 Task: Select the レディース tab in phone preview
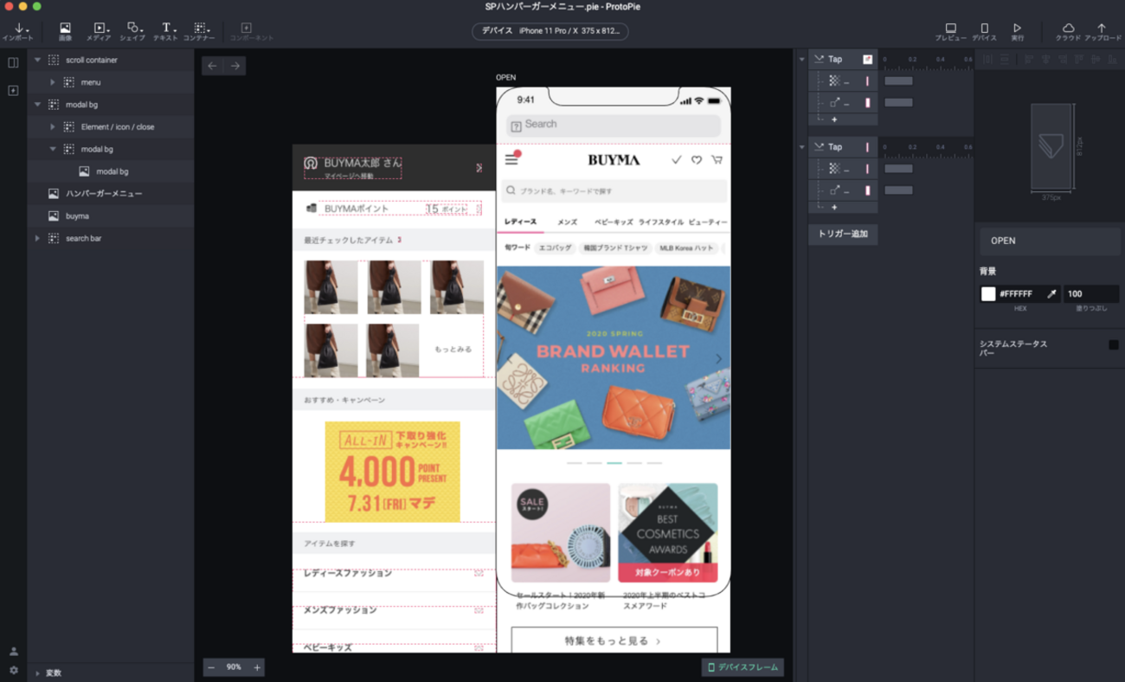point(520,222)
